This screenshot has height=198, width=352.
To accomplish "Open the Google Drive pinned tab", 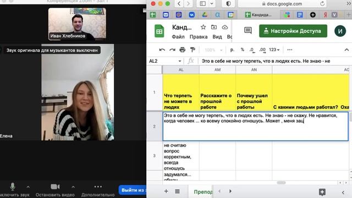I will tap(205, 15).
